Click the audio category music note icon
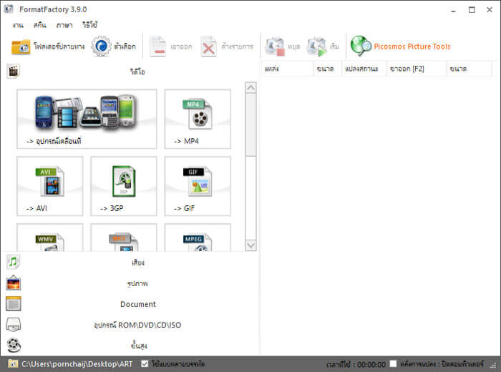 click(13, 262)
